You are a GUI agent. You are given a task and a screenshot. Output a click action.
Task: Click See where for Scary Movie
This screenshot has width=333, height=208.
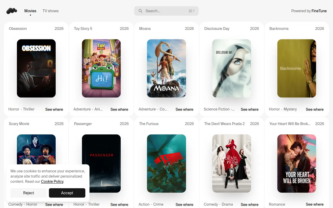pos(54,205)
